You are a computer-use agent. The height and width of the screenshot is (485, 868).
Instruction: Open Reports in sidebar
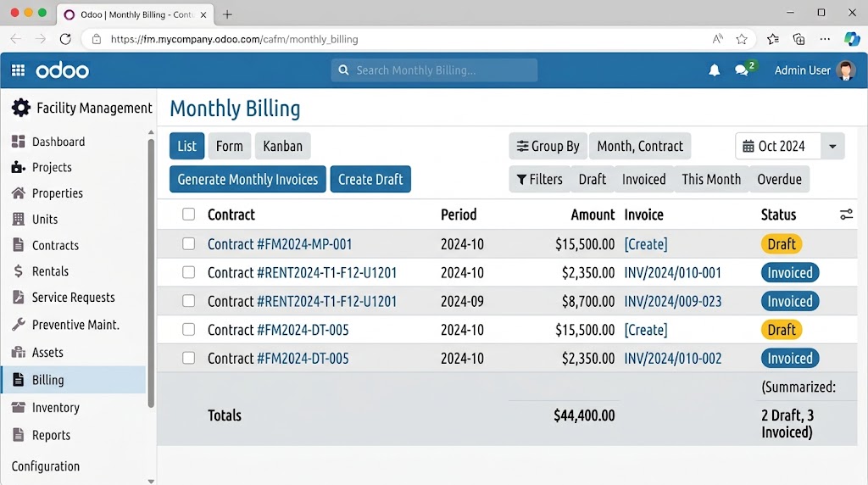pyautogui.click(x=51, y=435)
